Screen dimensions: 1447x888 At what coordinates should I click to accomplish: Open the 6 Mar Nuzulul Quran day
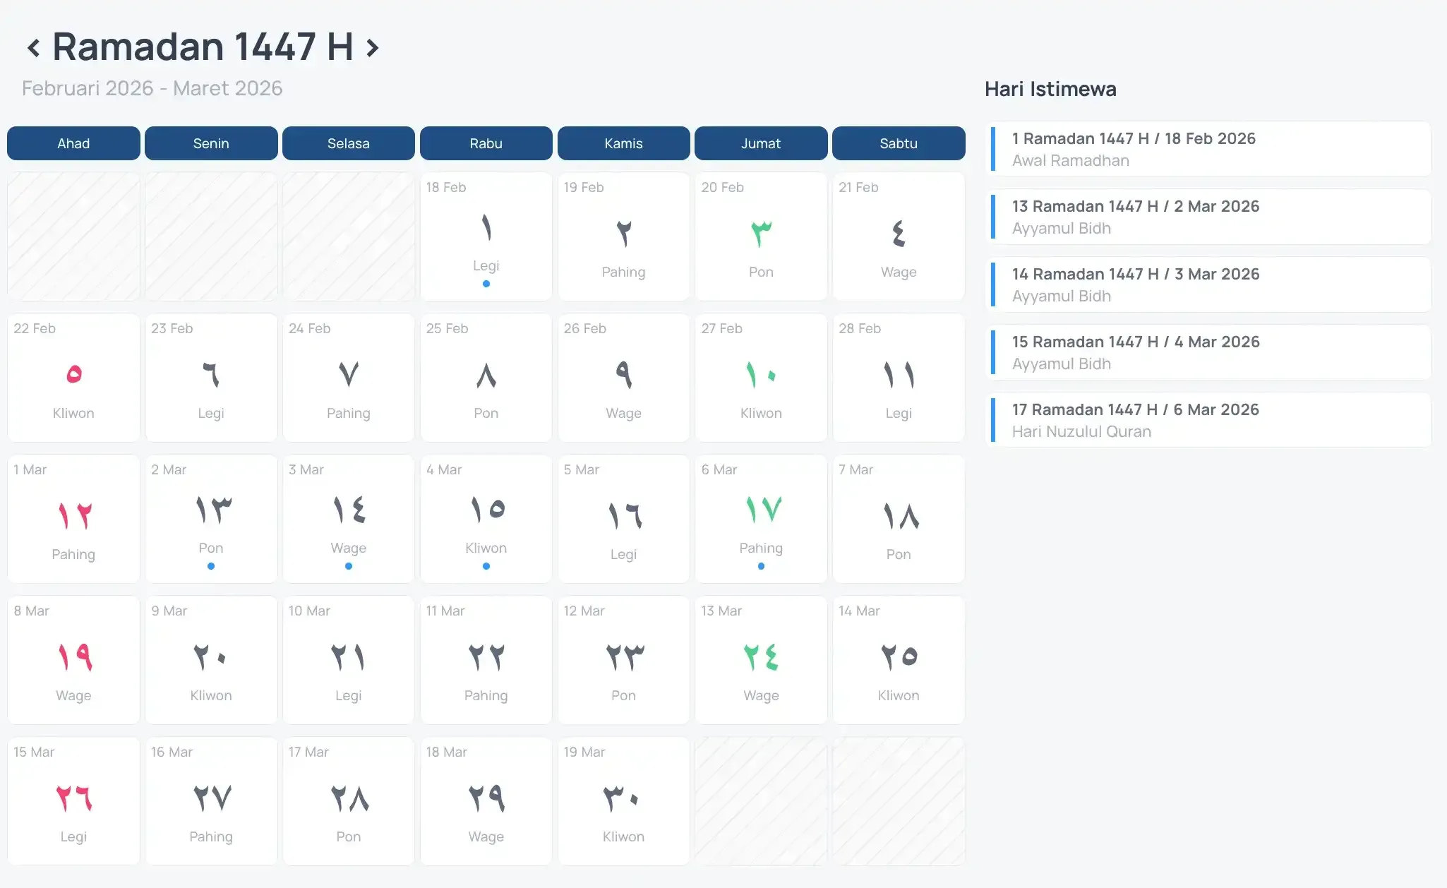(x=760, y=519)
